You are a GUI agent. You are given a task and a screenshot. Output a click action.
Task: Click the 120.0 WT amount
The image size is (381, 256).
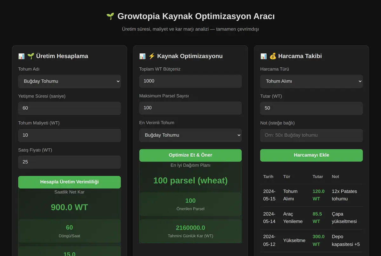[319, 195]
